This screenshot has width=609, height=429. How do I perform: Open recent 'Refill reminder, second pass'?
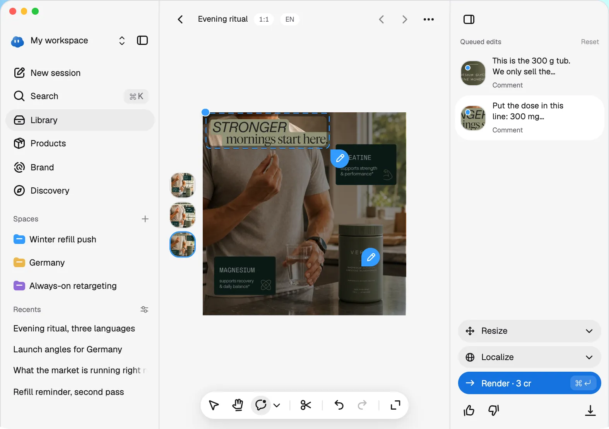(68, 392)
